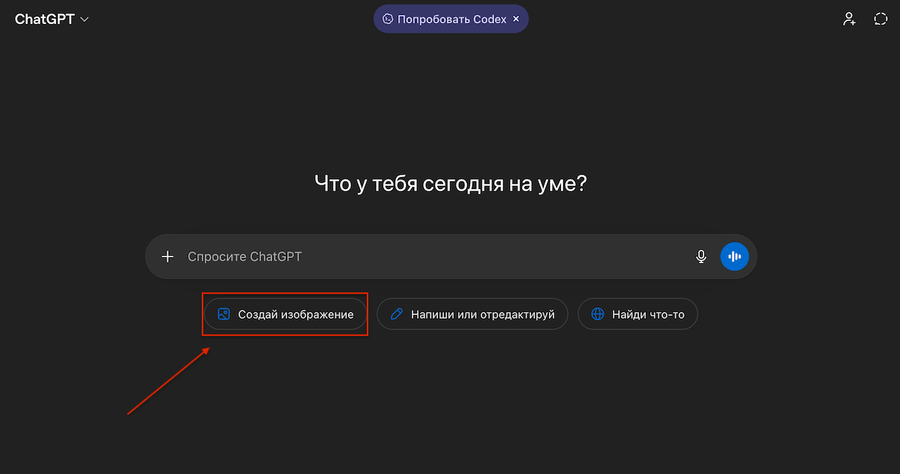Choose the 'Найди что-то' suggestion
This screenshot has width=900, height=474.
point(637,314)
